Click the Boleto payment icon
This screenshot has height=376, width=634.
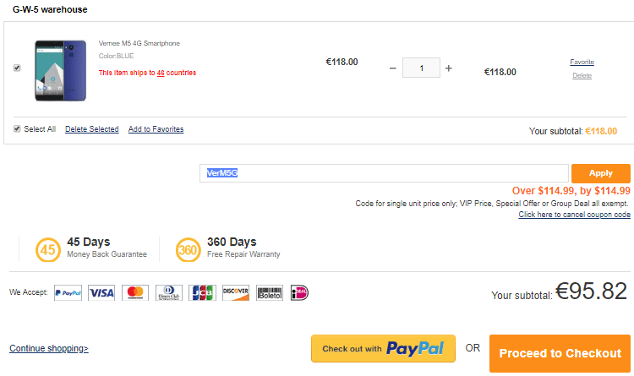coord(270,292)
